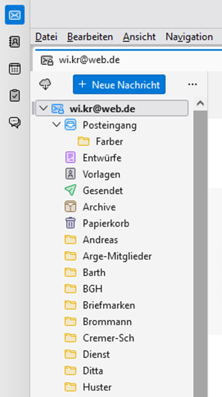
Task: Click the folder list scroll-up arrow
Action: (x=201, y=103)
